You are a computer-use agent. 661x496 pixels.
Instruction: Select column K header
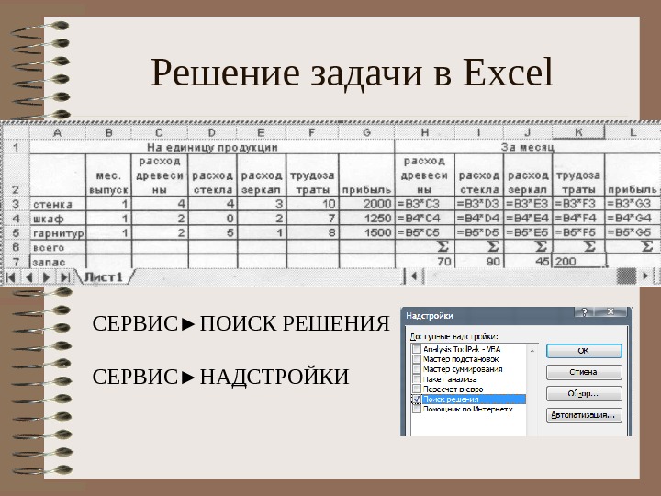(x=578, y=132)
